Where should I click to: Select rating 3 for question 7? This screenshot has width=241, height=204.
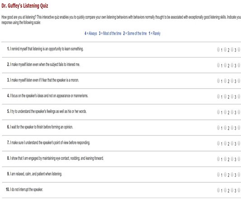[232, 143]
